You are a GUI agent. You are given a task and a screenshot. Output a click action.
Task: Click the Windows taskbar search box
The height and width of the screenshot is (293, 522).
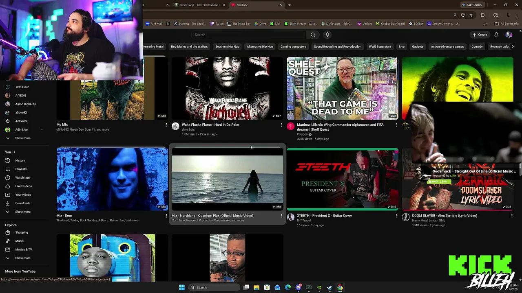(214, 287)
